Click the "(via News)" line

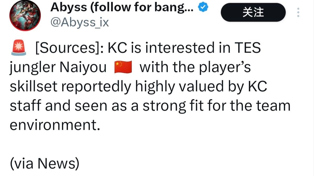[x=44, y=163]
